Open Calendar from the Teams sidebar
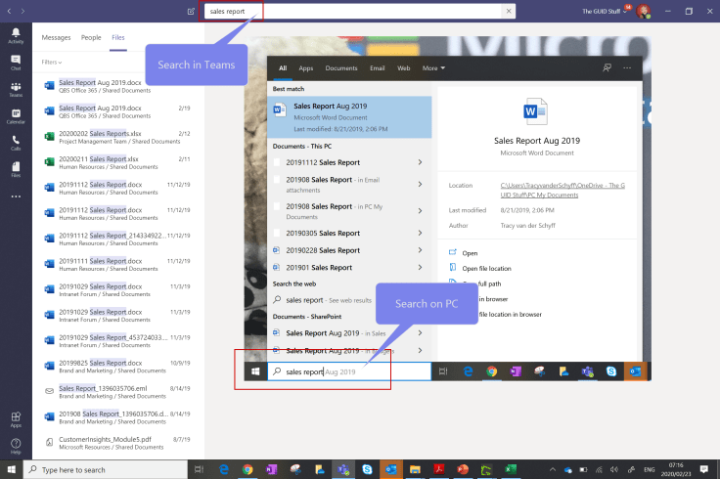Viewport: 720px width, 479px height. click(16, 116)
